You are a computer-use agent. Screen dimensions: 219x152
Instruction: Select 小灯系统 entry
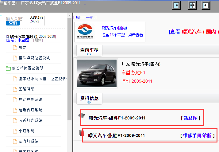[x=26, y=131]
